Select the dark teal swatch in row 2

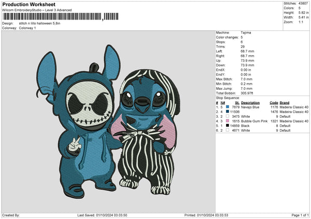[227, 112]
